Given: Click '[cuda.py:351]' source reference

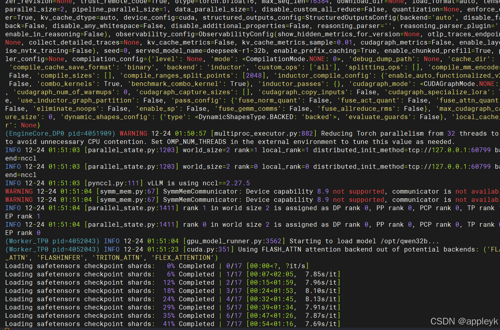Looking at the screenshot, I should click(x=208, y=249).
